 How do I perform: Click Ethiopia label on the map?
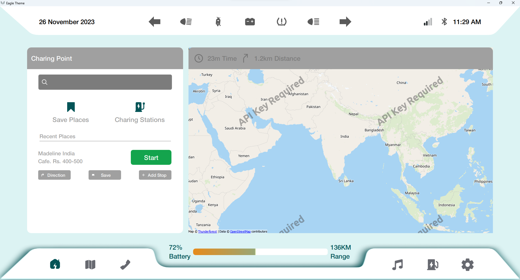pos(217,177)
